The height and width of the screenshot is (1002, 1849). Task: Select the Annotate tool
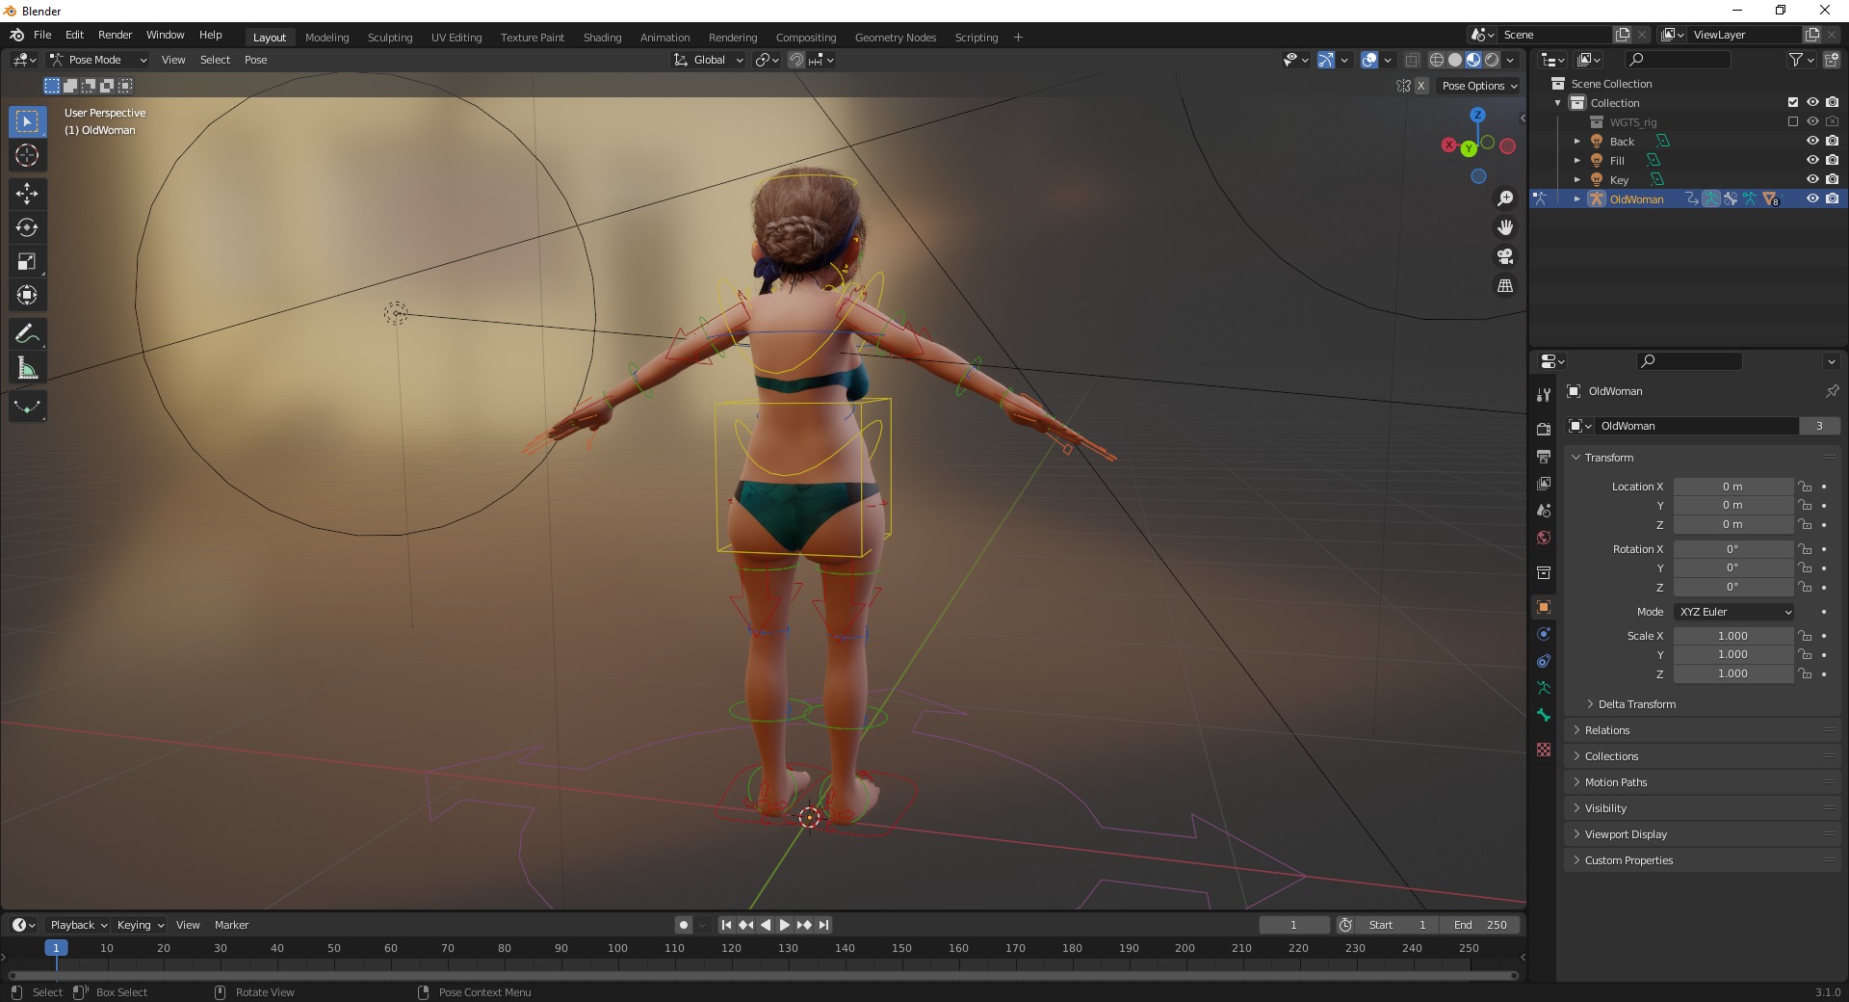click(x=27, y=334)
